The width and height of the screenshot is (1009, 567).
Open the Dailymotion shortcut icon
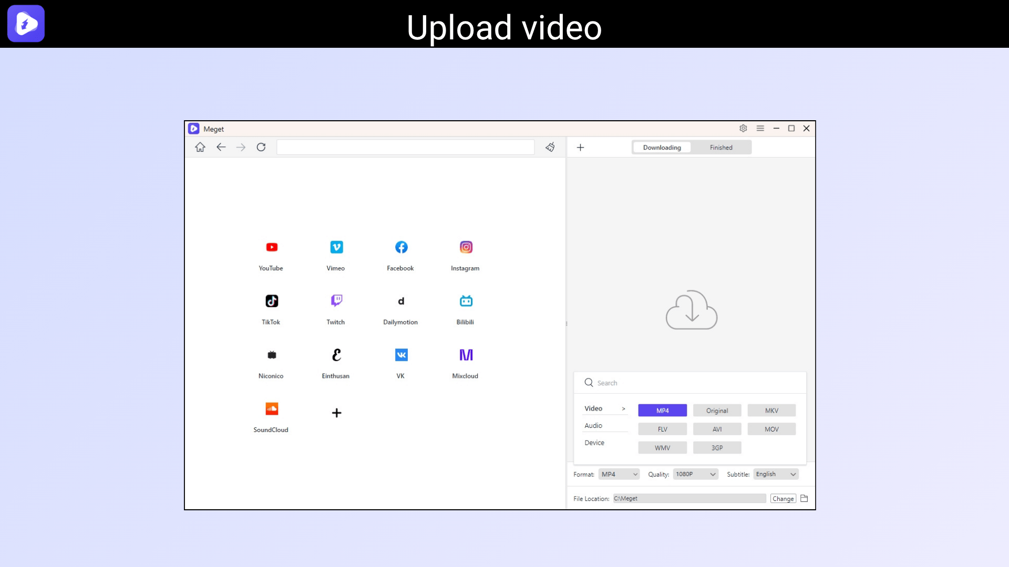[x=401, y=301]
